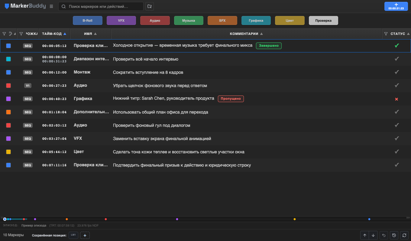Click the refresh icon in footer
Screen dimensions: 411x241
[x=404, y=235]
